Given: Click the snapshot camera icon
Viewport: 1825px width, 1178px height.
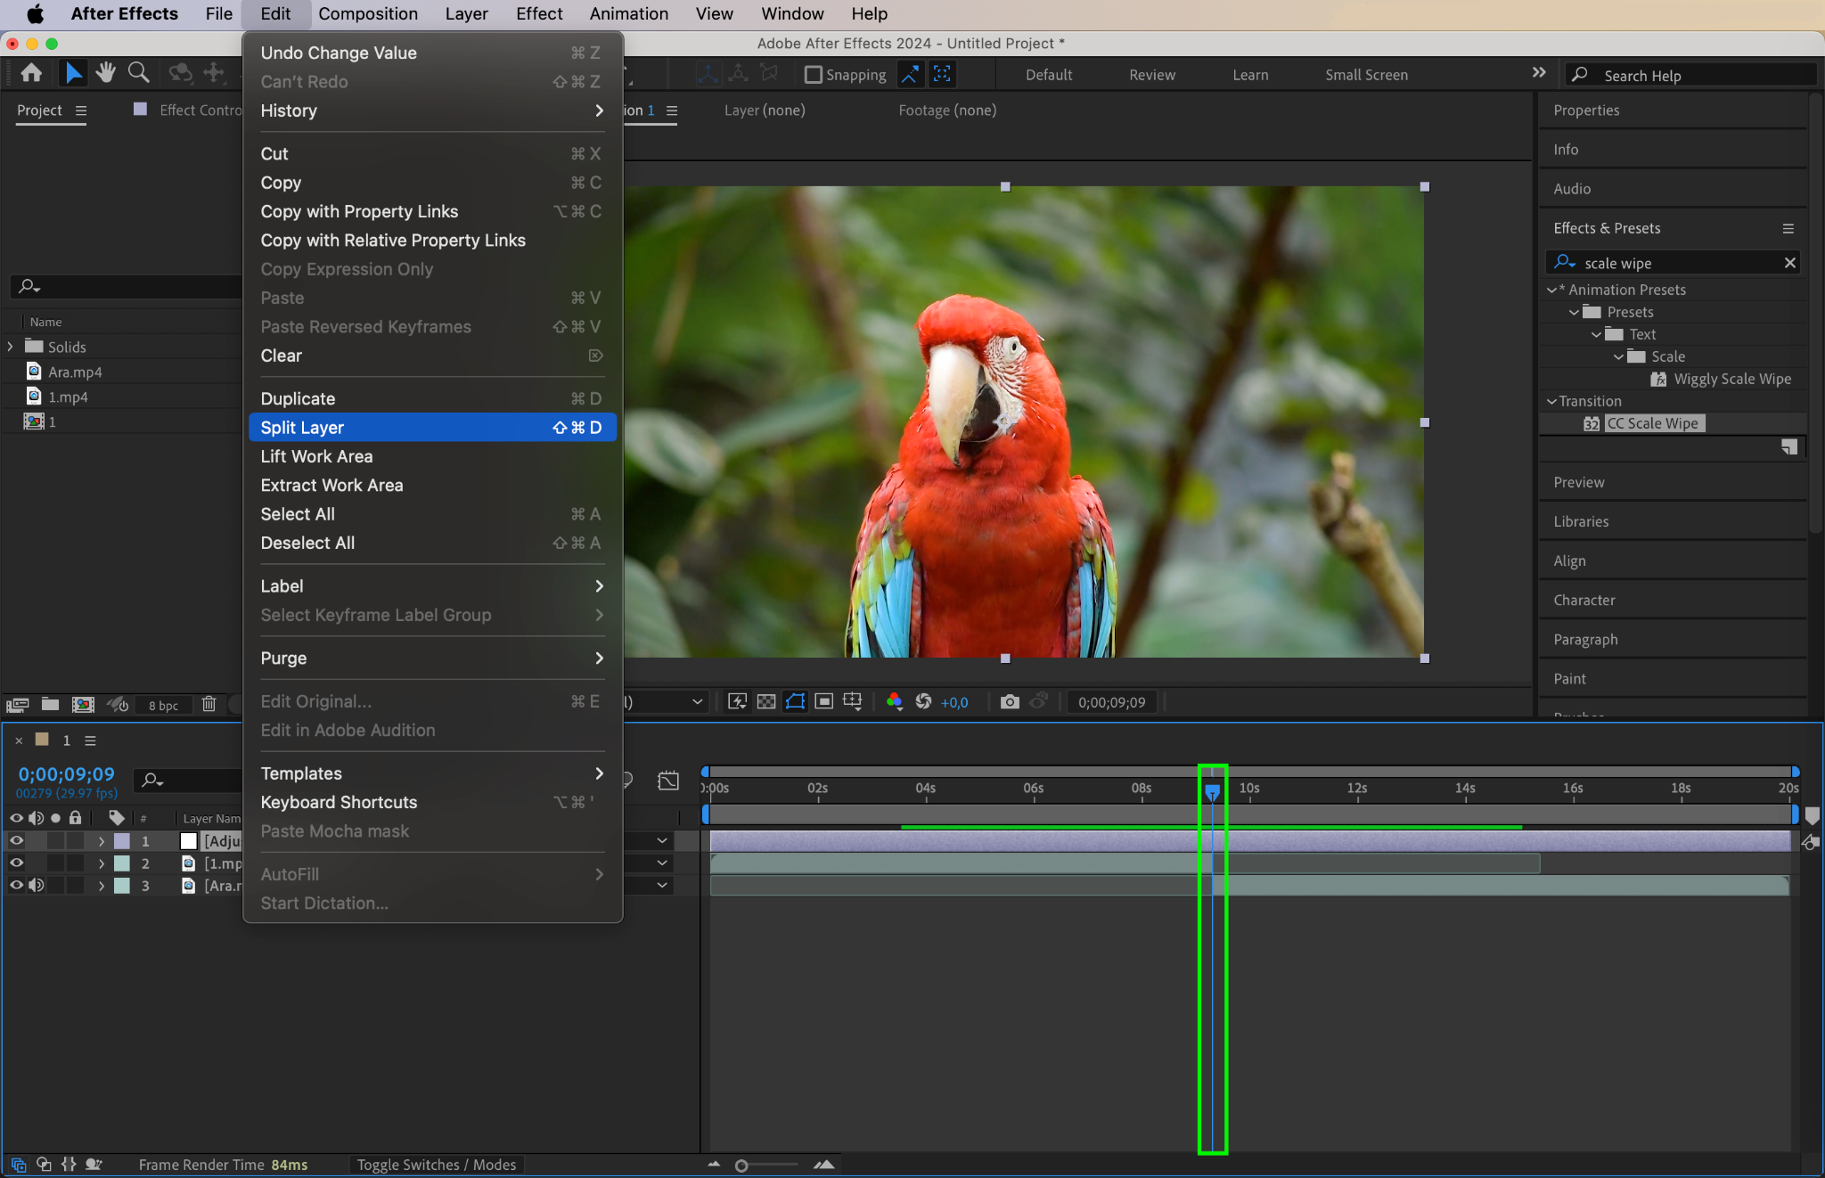Looking at the screenshot, I should 1009,702.
